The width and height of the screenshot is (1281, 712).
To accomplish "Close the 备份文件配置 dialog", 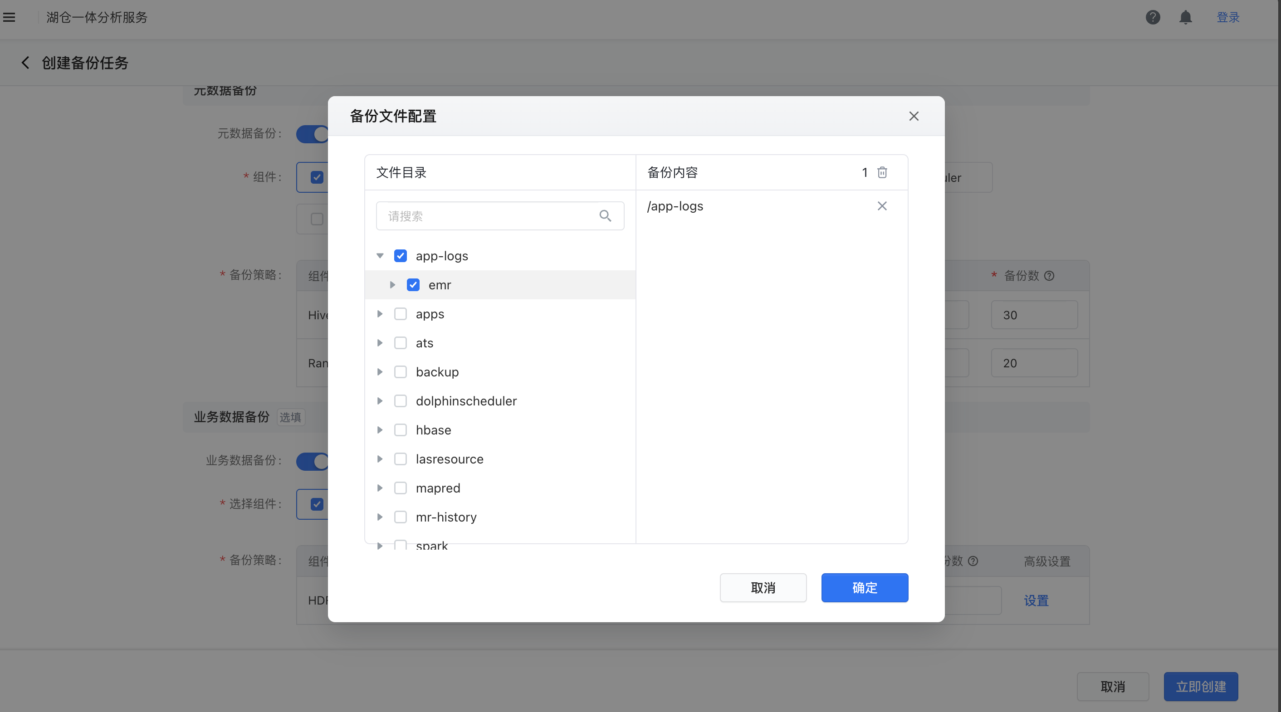I will coord(914,117).
